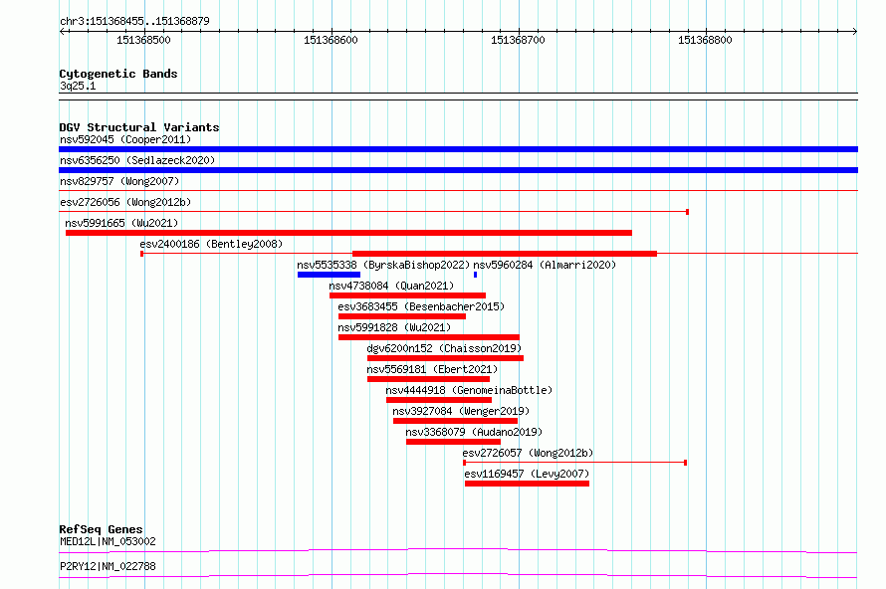The height and width of the screenshot is (589, 886).
Task: Click the right arrow of the ruler
Action: pyautogui.click(x=855, y=32)
